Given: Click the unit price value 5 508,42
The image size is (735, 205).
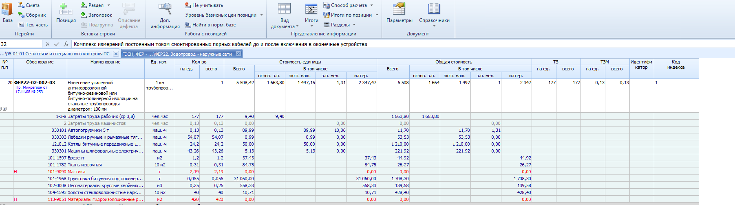Looking at the screenshot, I should click(245, 83).
